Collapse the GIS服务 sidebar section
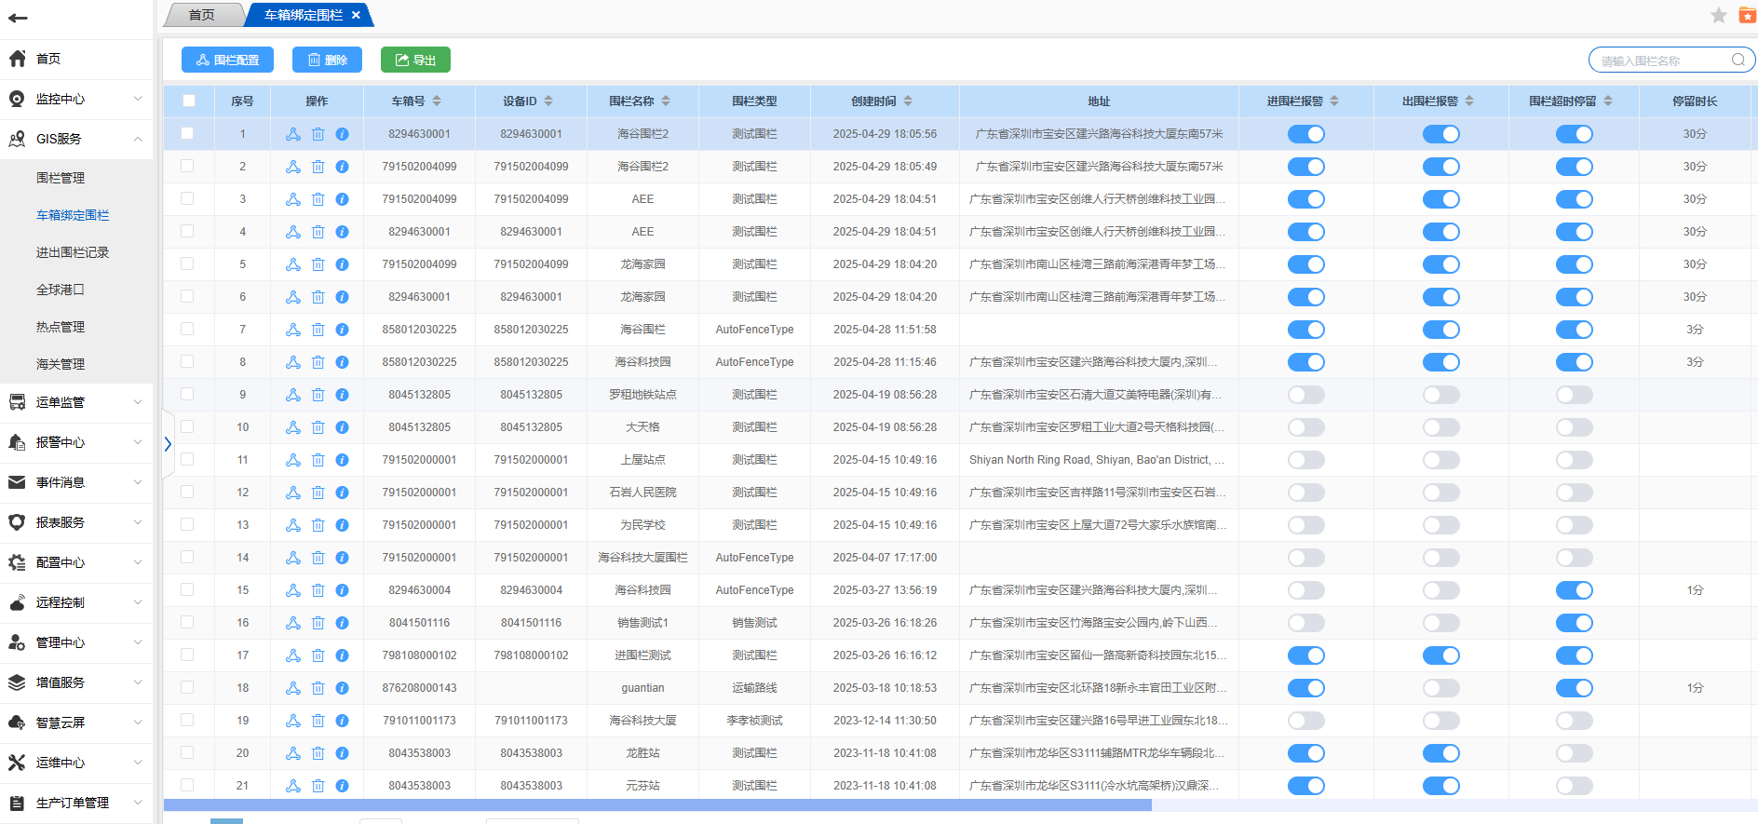 76,139
